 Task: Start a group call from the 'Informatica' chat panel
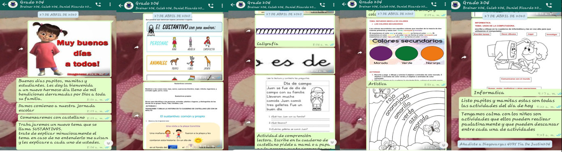pyautogui.click(x=549, y=5)
